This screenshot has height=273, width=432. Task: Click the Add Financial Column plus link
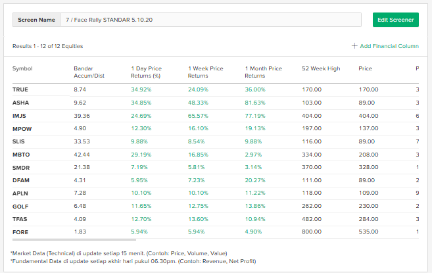385,46
